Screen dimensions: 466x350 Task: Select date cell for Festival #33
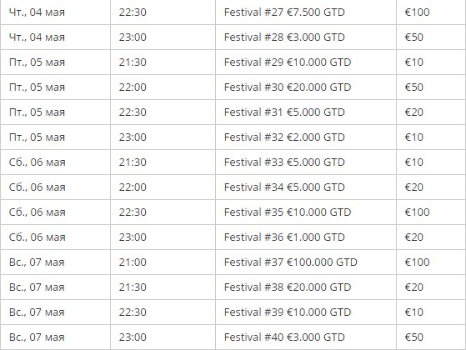pos(38,162)
